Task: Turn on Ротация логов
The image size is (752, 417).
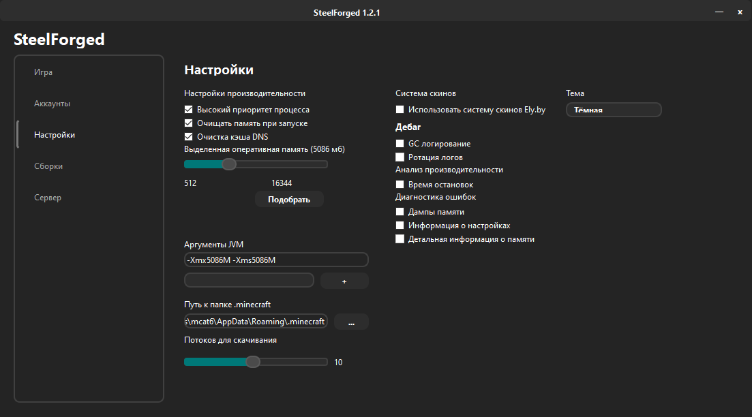Action: click(400, 157)
